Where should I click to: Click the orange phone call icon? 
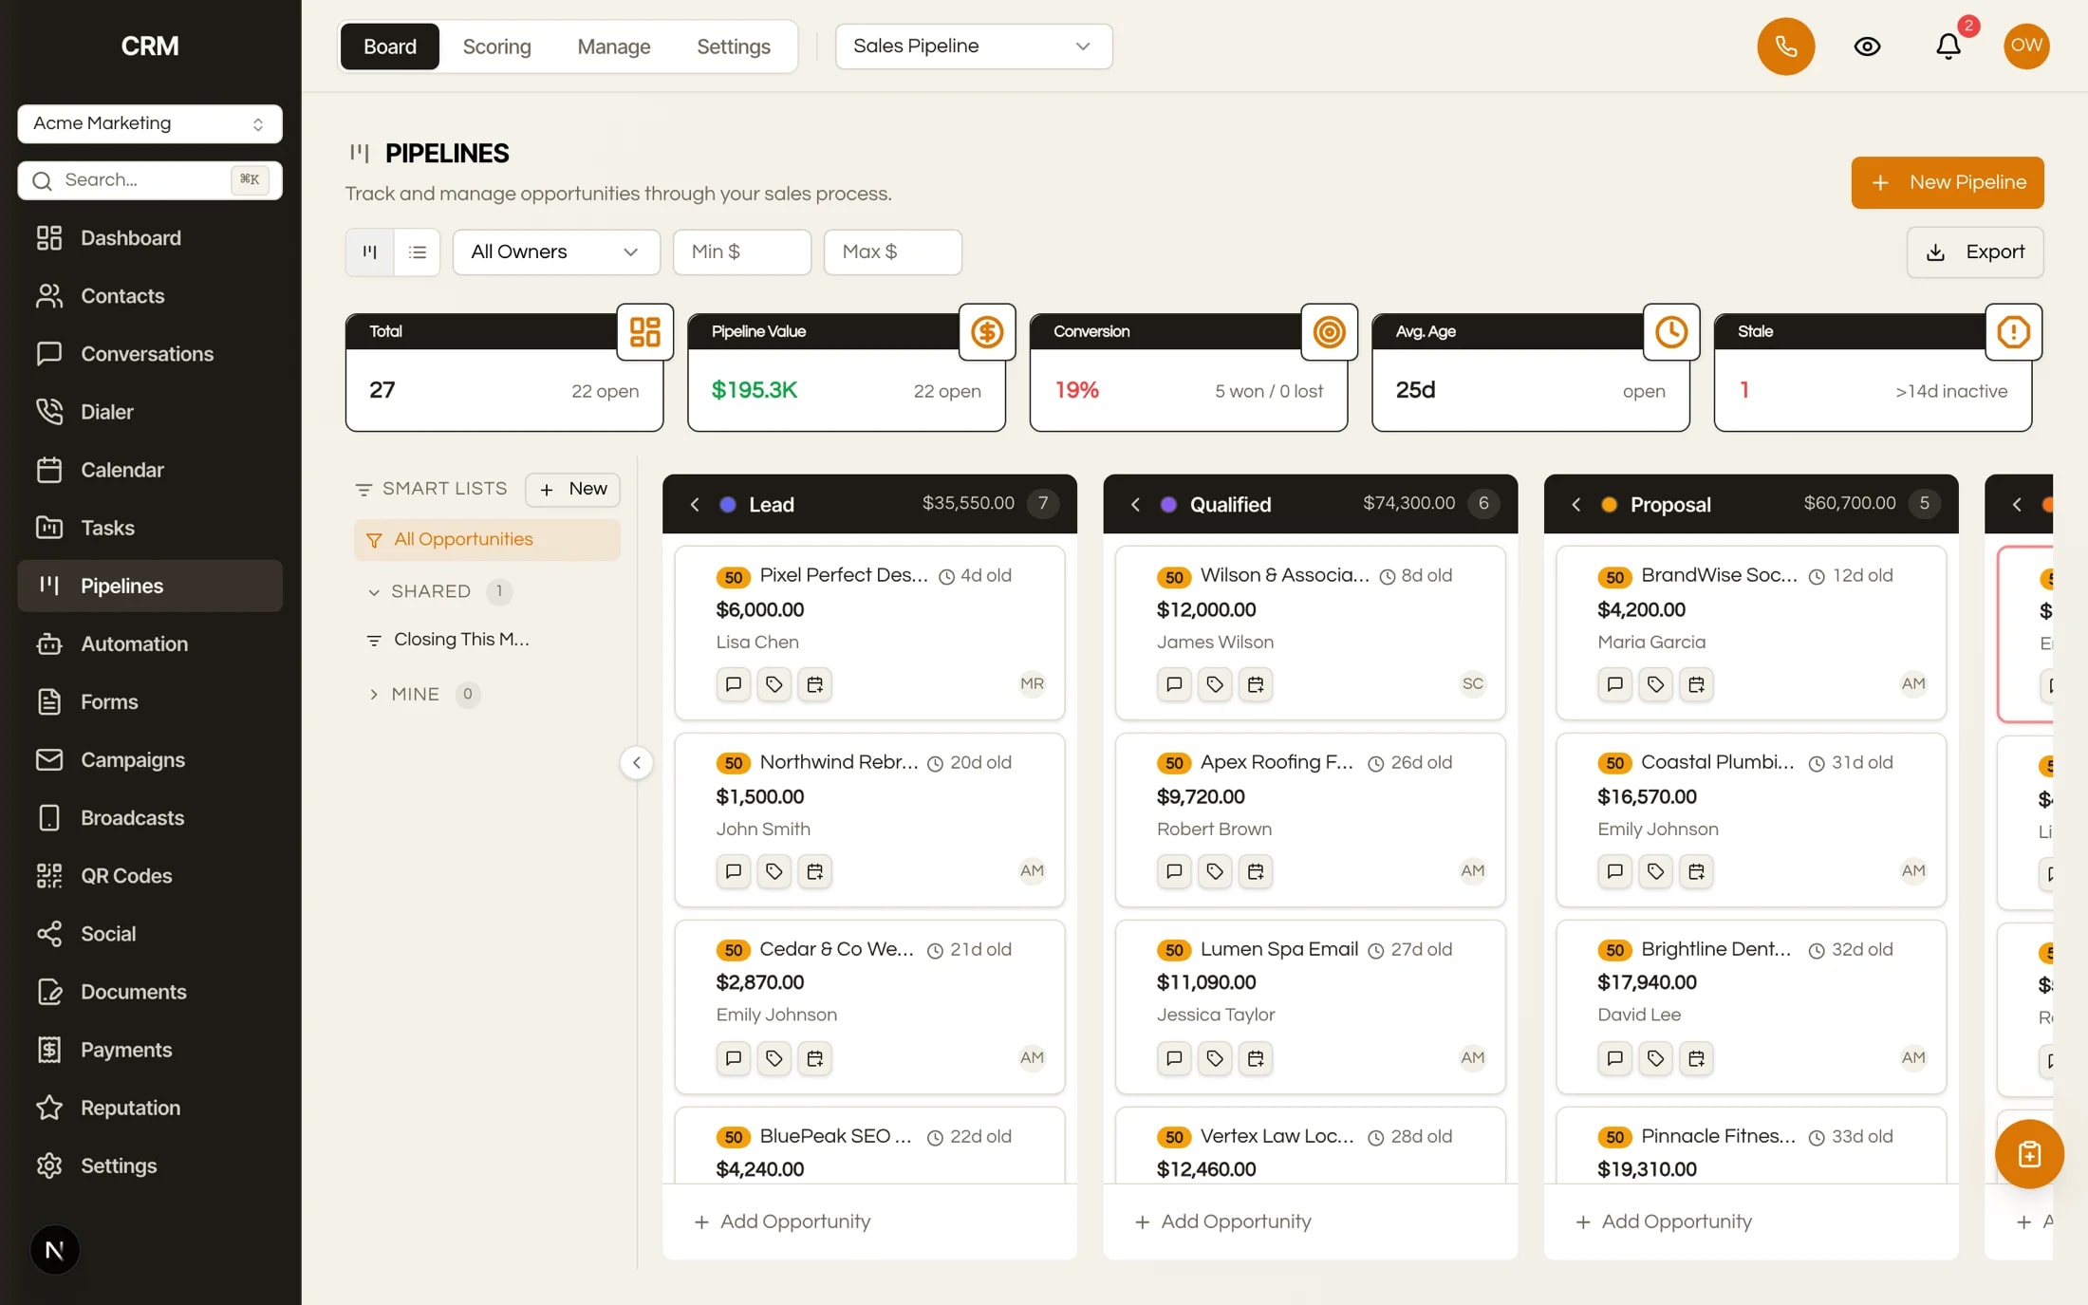tap(1785, 46)
